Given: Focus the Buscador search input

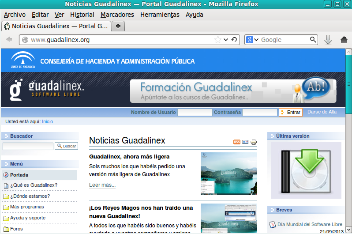Looking at the screenshot, I should pos(28,146).
